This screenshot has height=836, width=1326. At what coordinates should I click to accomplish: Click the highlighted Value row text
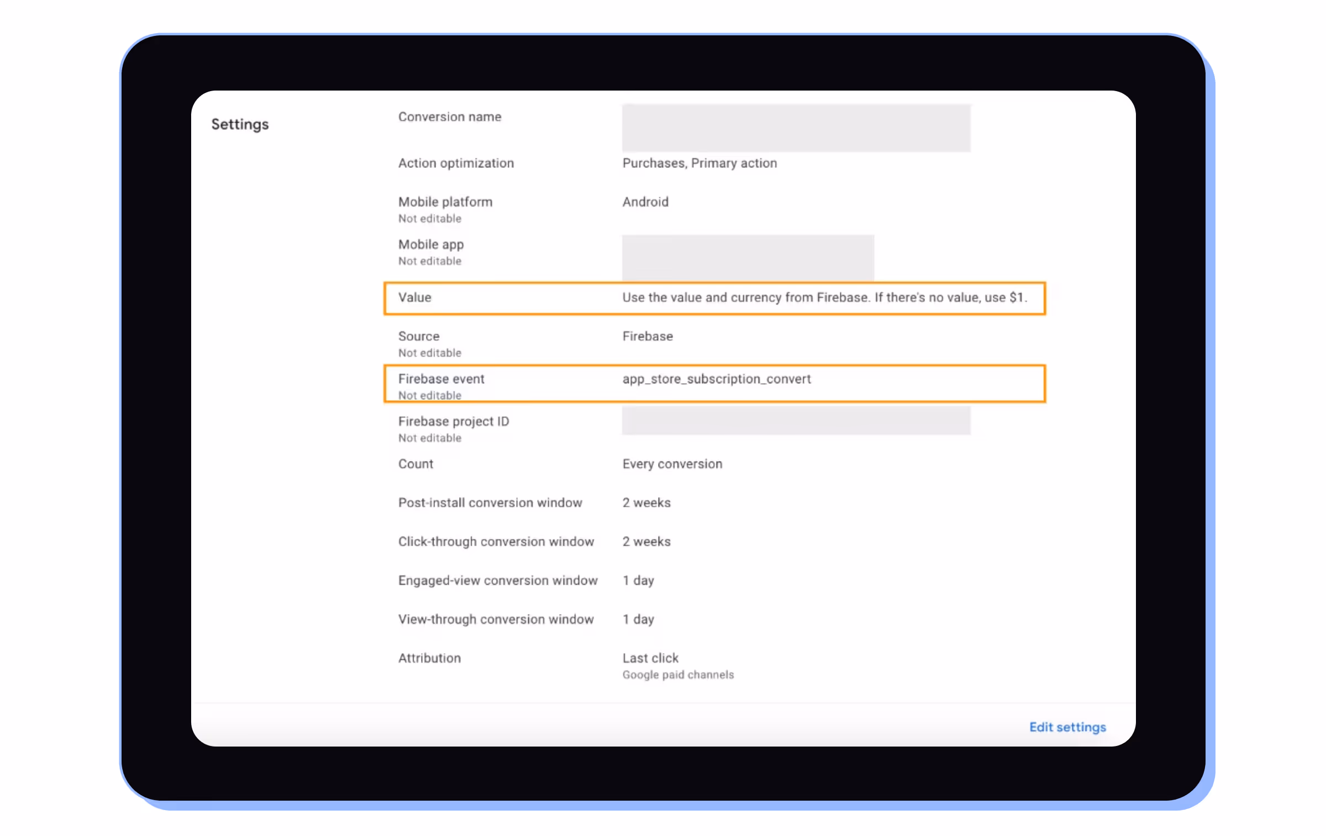pyautogui.click(x=824, y=298)
